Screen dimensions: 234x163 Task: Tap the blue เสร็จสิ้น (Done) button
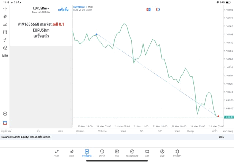63,9
